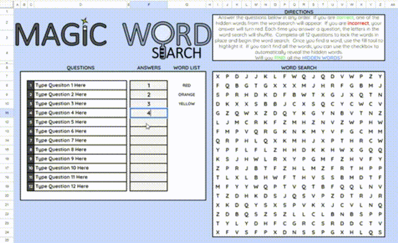Image resolution: width=398 pixels, height=243 pixels.
Task: Select the column D header
Action: [x=81, y=4]
